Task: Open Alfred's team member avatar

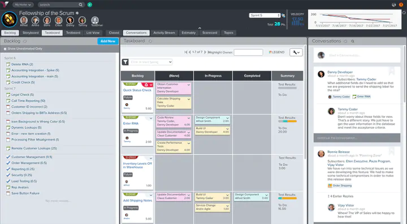Action: [24, 20]
